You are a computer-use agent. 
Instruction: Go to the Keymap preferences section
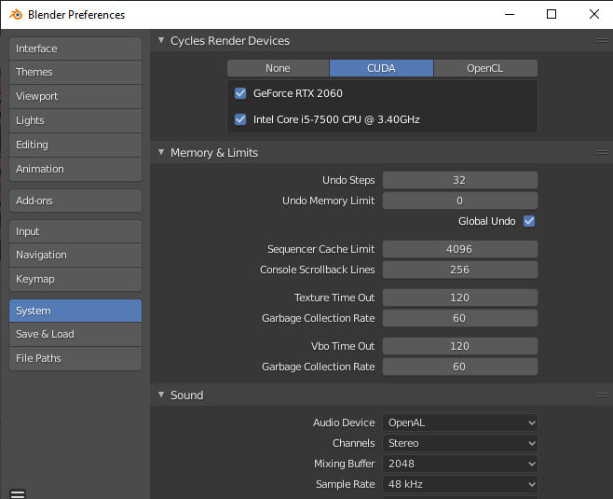(75, 279)
